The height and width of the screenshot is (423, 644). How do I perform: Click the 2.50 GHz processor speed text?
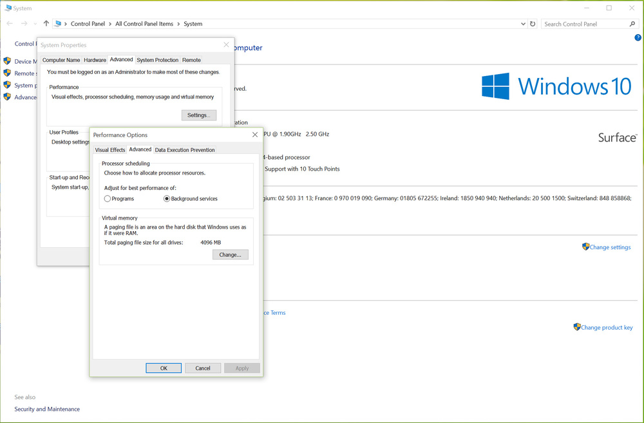[317, 134]
